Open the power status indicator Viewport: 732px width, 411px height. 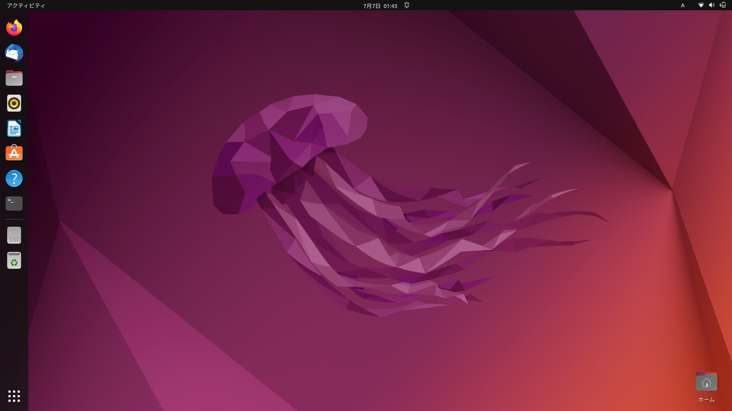pos(723,5)
